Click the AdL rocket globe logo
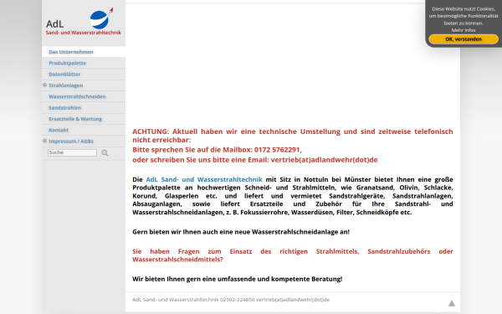Image resolution: width=502 pixels, height=314 pixels. tap(101, 18)
